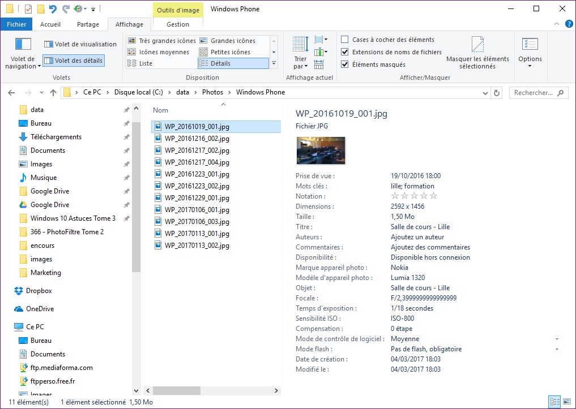
Task: Open the Fichier menu
Action: tap(16, 24)
